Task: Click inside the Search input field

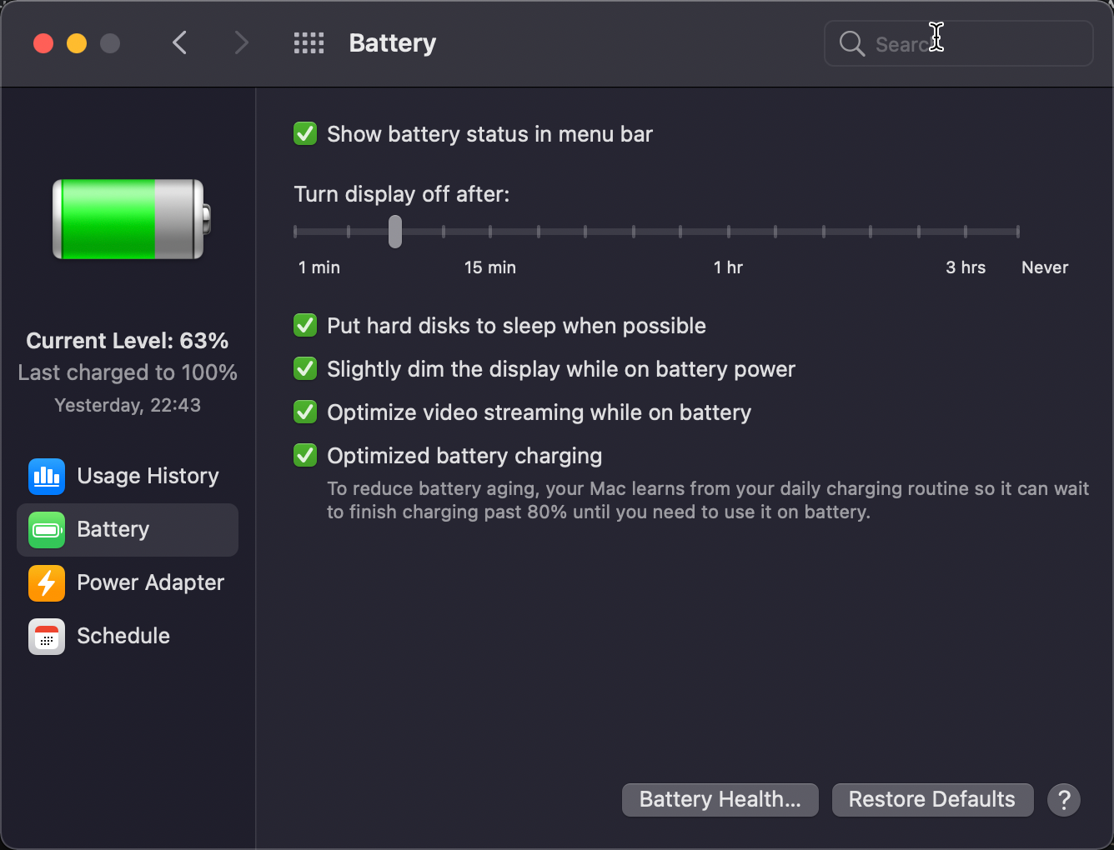Action: tap(959, 43)
